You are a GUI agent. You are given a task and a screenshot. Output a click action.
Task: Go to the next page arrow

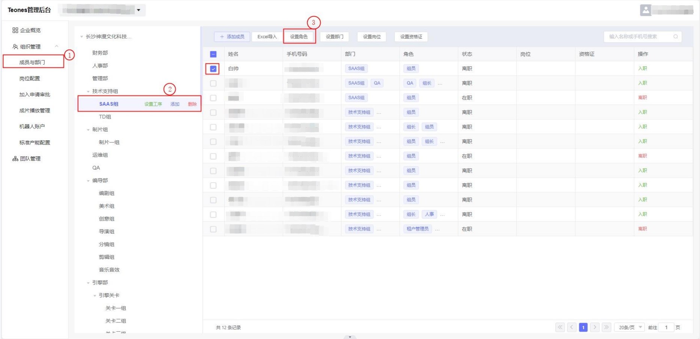pyautogui.click(x=595, y=327)
